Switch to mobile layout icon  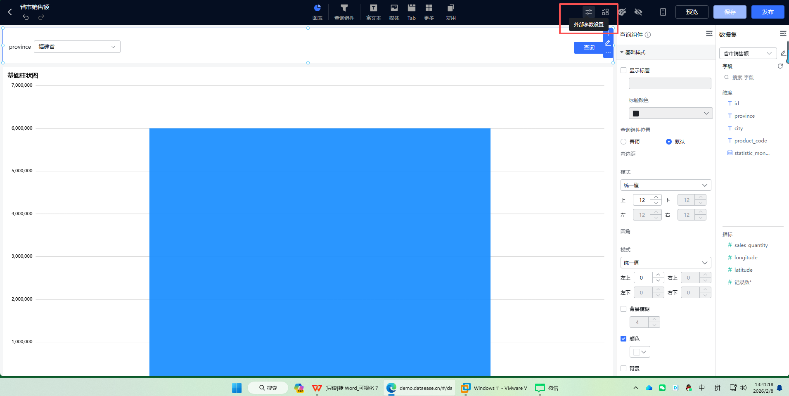click(x=663, y=12)
